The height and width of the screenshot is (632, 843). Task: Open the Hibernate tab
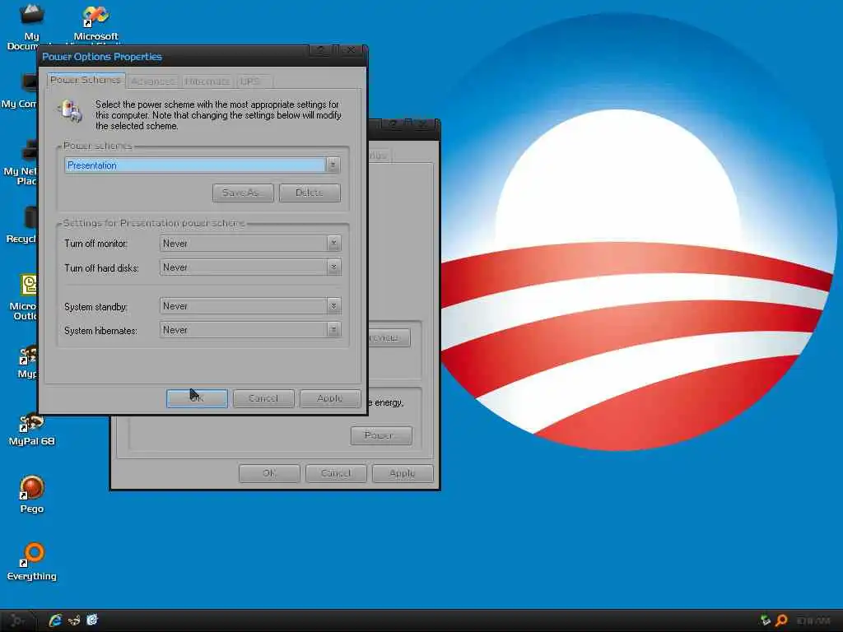coord(207,81)
